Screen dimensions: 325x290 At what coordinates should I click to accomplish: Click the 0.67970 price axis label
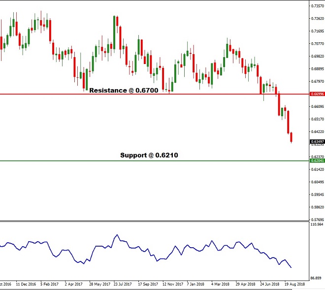tap(317, 81)
